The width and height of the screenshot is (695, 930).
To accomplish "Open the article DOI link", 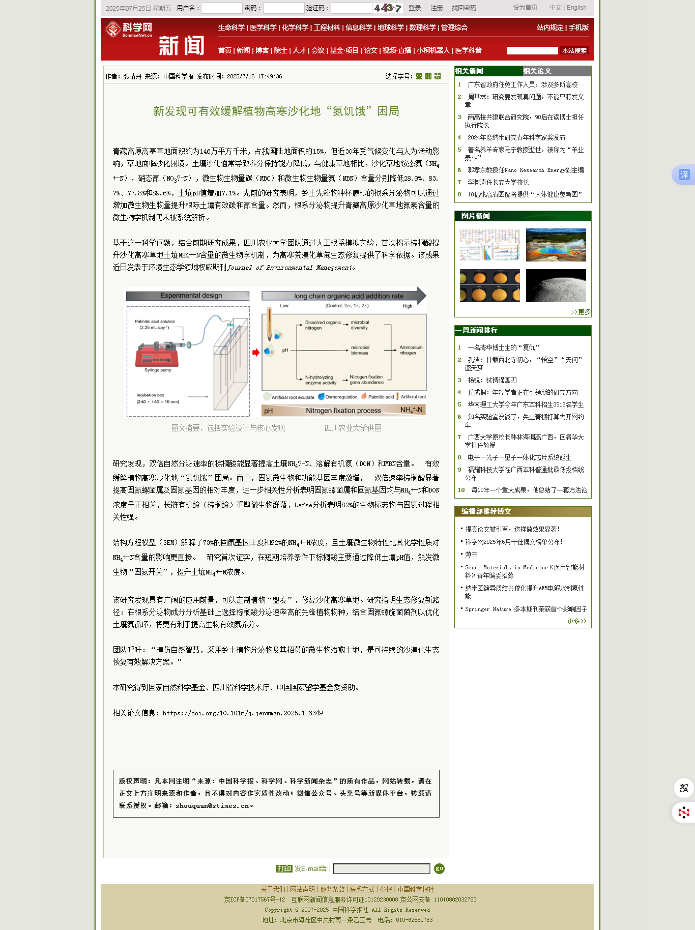I will [242, 713].
